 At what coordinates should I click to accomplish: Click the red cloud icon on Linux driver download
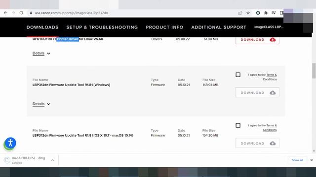273,39
